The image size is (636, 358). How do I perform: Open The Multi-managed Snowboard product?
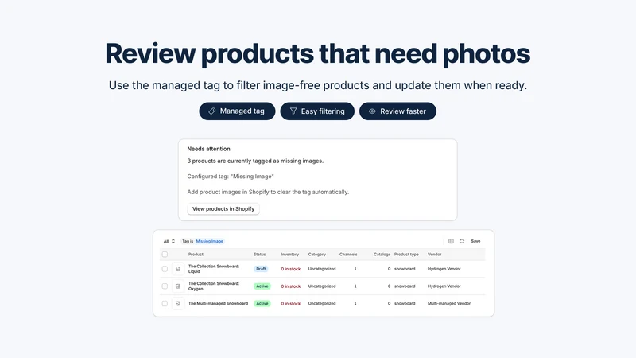[218, 303]
